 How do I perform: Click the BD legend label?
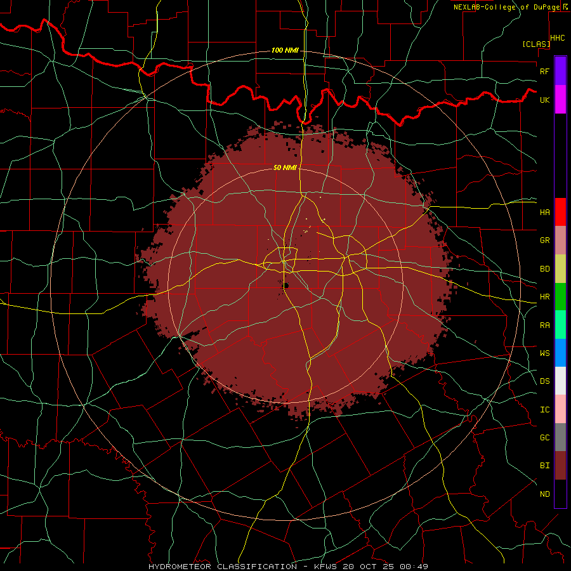point(544,269)
